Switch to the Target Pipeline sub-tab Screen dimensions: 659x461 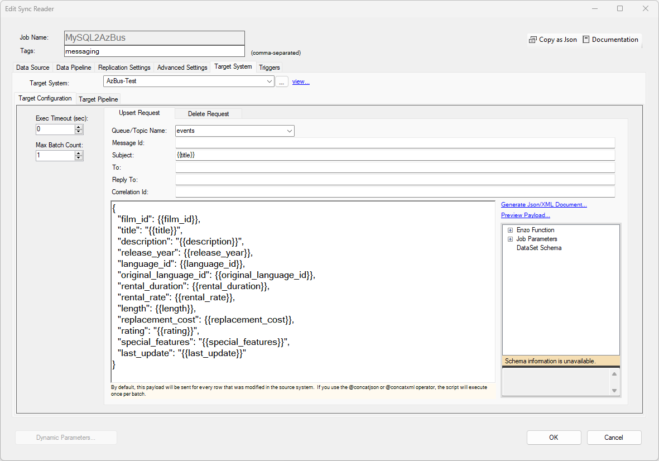tap(98, 99)
